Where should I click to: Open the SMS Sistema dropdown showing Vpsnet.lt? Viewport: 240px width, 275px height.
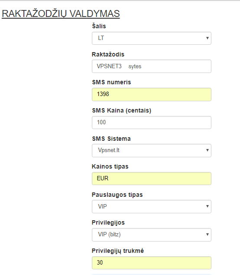[x=152, y=150]
